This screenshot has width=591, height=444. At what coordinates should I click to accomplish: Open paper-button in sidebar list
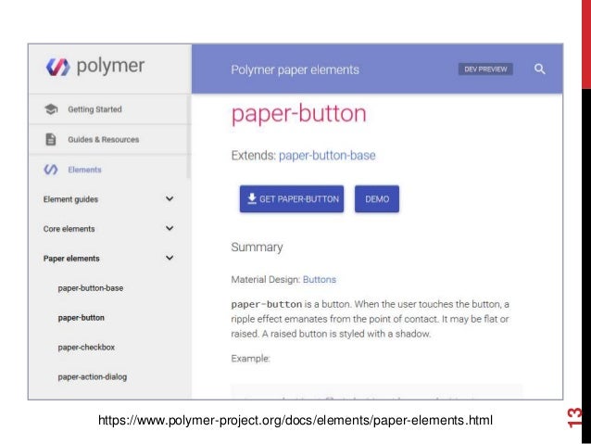click(81, 318)
